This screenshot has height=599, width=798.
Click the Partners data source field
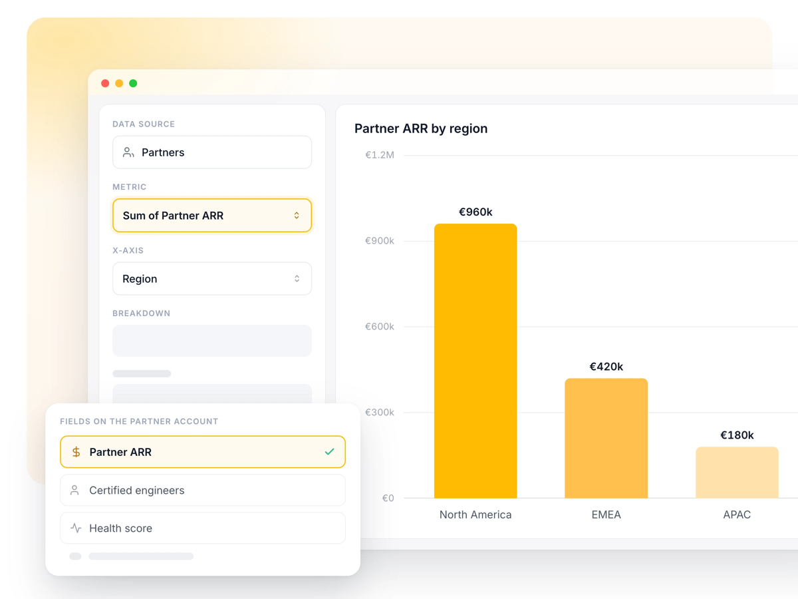point(212,152)
